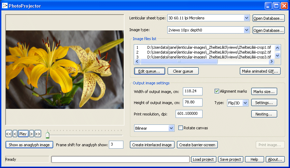Click the Print resolution dpi field
The width and height of the screenshot is (290, 168).
[189, 114]
